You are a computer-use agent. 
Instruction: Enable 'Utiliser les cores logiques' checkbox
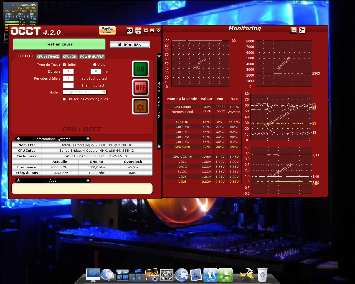pos(64,99)
